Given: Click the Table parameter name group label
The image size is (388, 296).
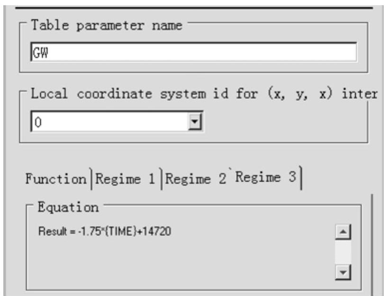Looking at the screenshot, I should pos(106,26).
